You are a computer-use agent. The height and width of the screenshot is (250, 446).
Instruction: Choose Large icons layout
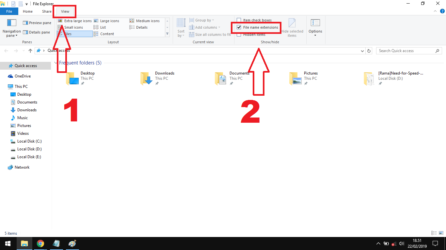pos(106,21)
